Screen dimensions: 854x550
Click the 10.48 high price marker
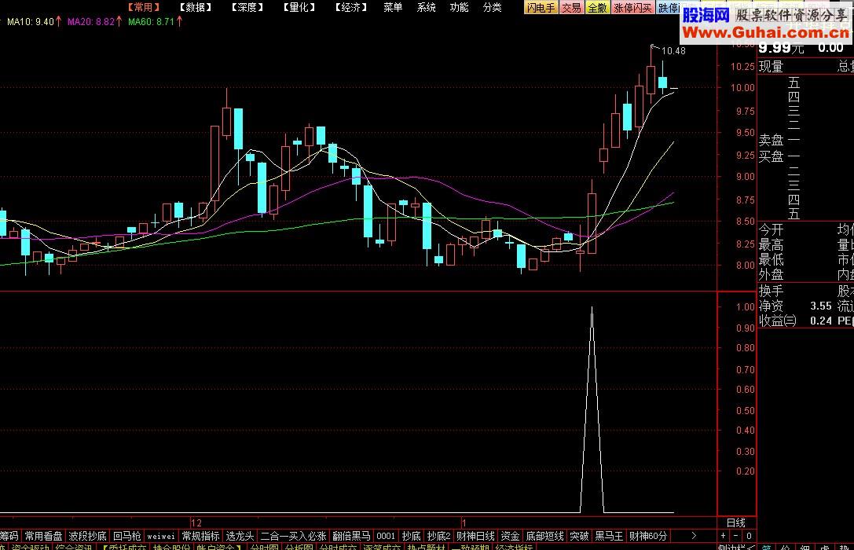tap(673, 50)
